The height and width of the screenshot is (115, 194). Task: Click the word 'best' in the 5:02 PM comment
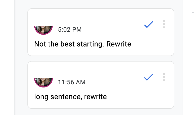click(x=68, y=44)
